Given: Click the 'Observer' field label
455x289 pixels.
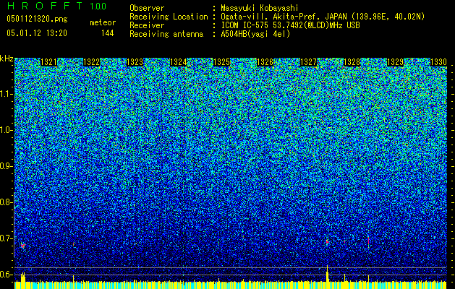Looking at the screenshot, I should 147,8.
